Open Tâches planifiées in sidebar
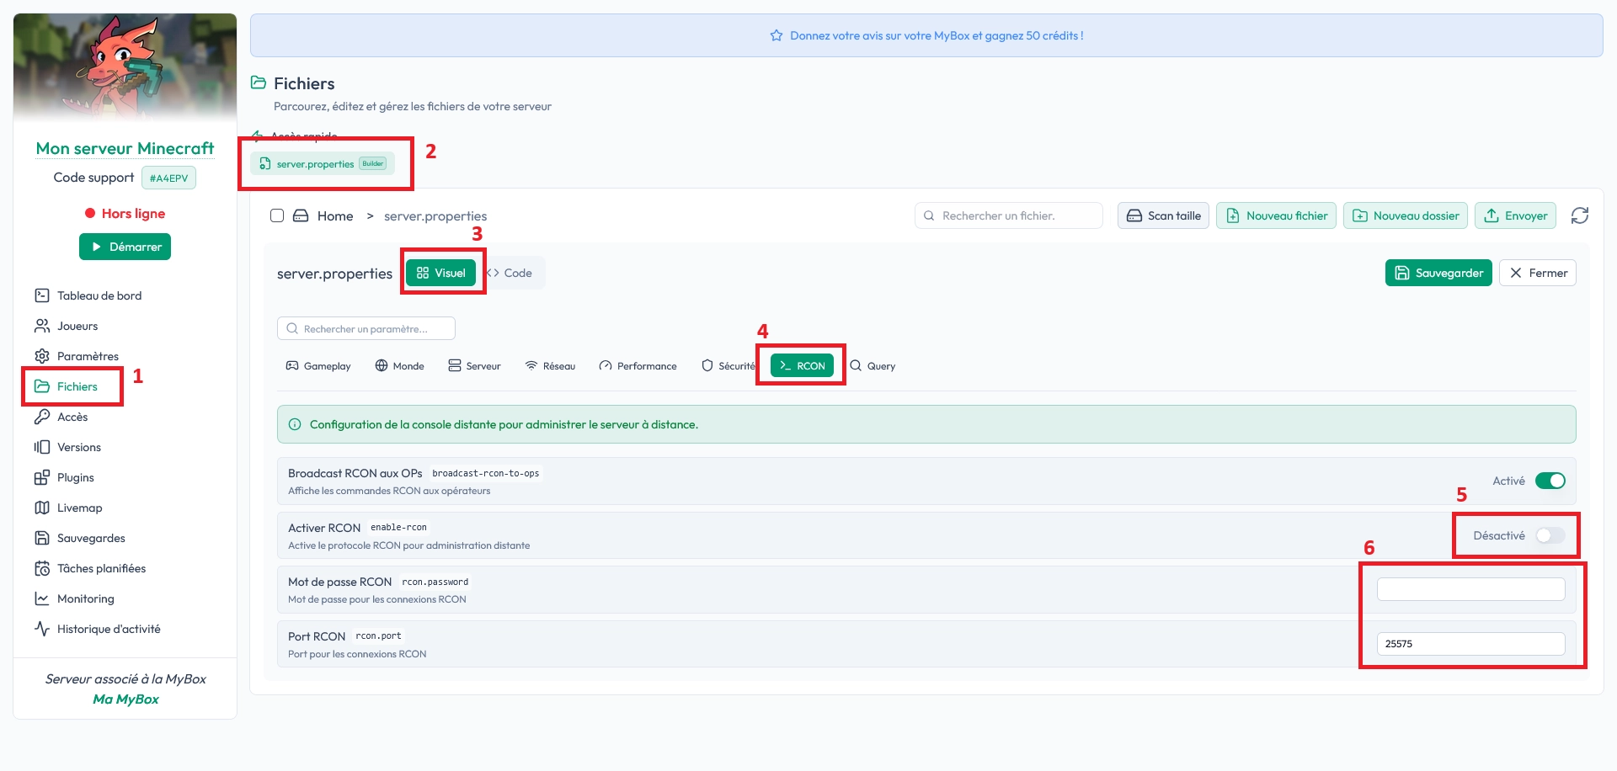1617x771 pixels. coord(100,568)
